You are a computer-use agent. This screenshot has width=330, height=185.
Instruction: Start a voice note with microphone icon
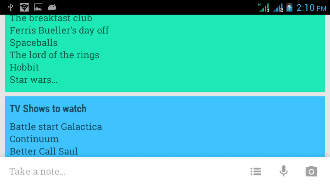pyautogui.click(x=284, y=171)
